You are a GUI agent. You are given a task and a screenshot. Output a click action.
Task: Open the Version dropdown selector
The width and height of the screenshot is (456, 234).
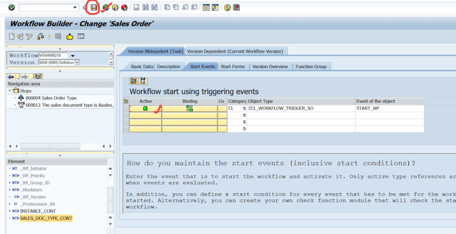[77, 62]
